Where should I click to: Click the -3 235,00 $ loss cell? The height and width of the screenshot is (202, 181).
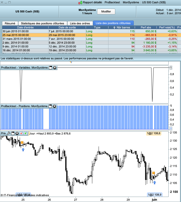pos(146,46)
